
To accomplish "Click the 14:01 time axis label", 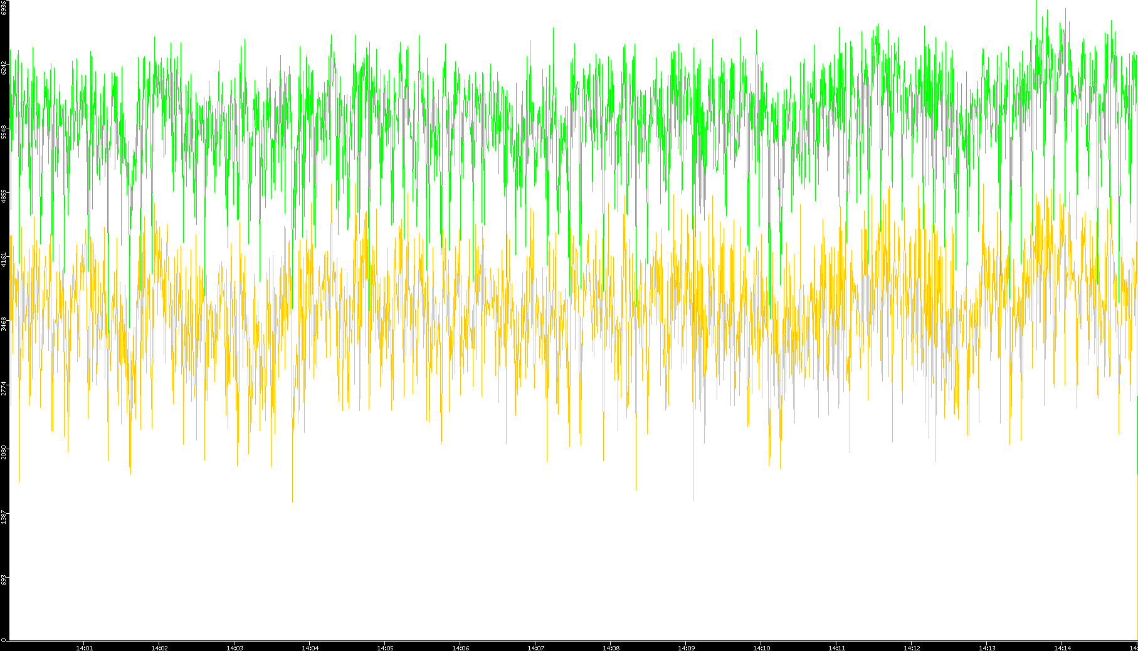I will [x=84, y=648].
